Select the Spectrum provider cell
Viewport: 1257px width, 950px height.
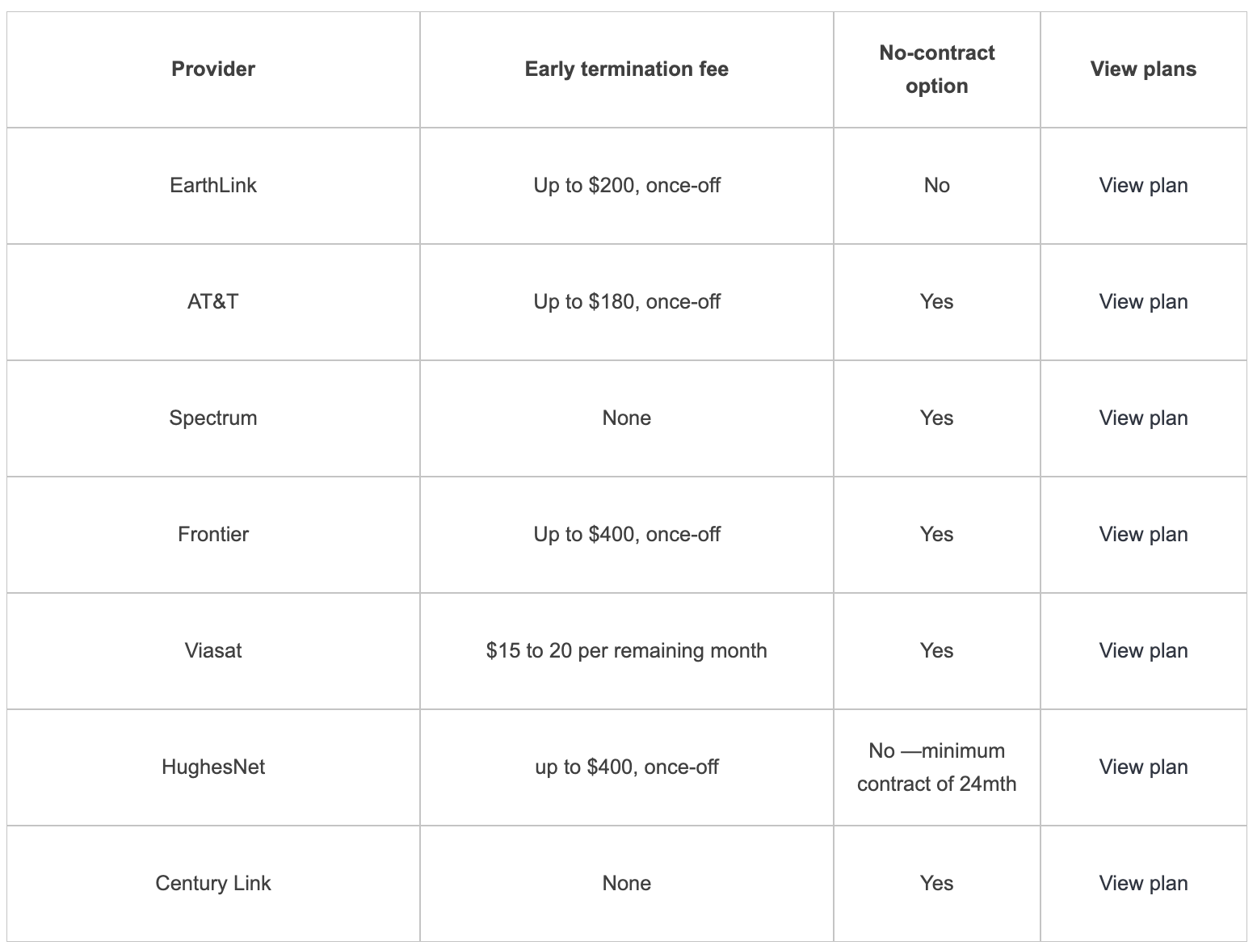[x=213, y=418]
